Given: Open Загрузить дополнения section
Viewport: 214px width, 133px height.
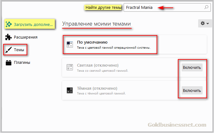Looking at the screenshot, I should click(x=29, y=24).
